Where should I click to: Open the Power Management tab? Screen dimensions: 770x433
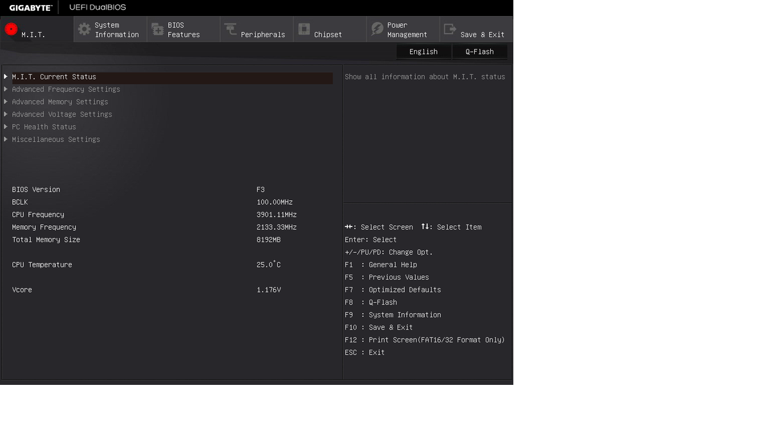pyautogui.click(x=403, y=30)
